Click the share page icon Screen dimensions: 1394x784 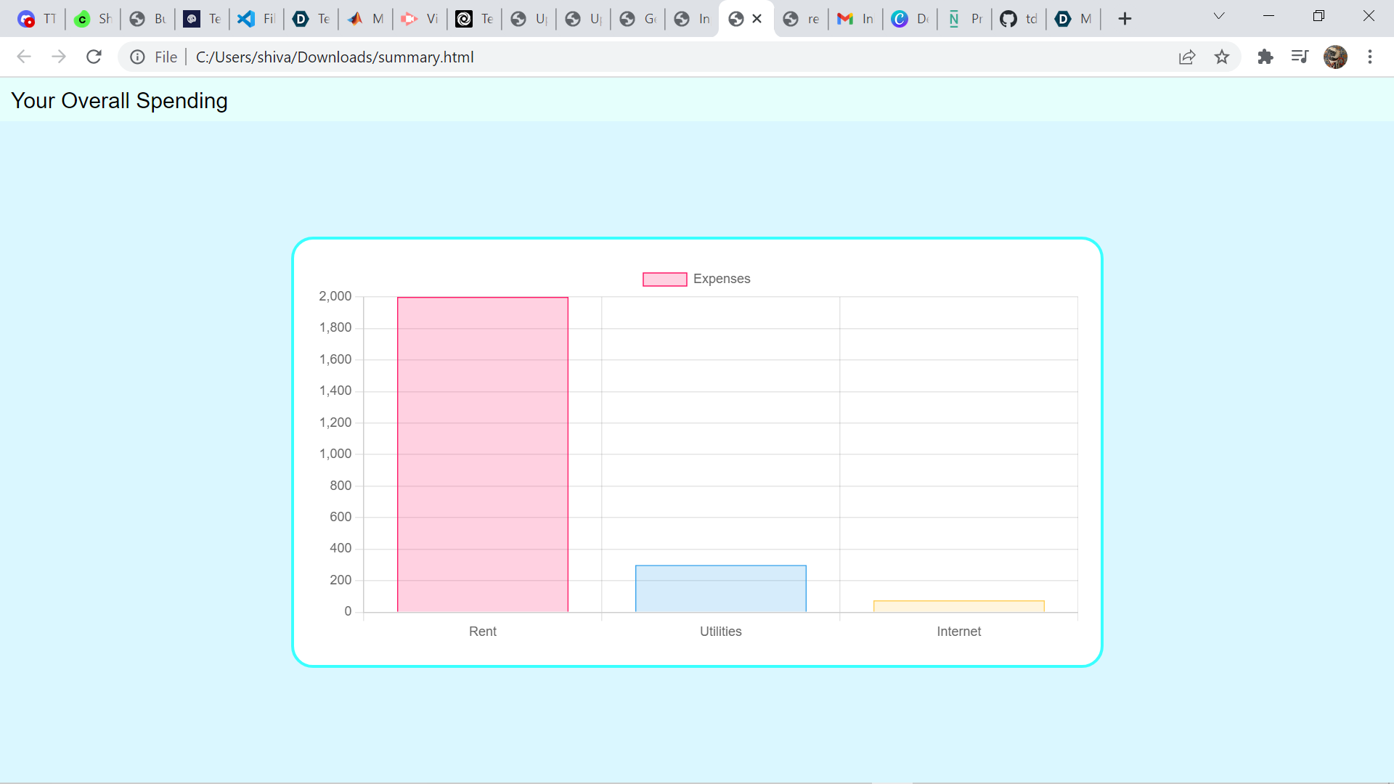click(x=1187, y=57)
